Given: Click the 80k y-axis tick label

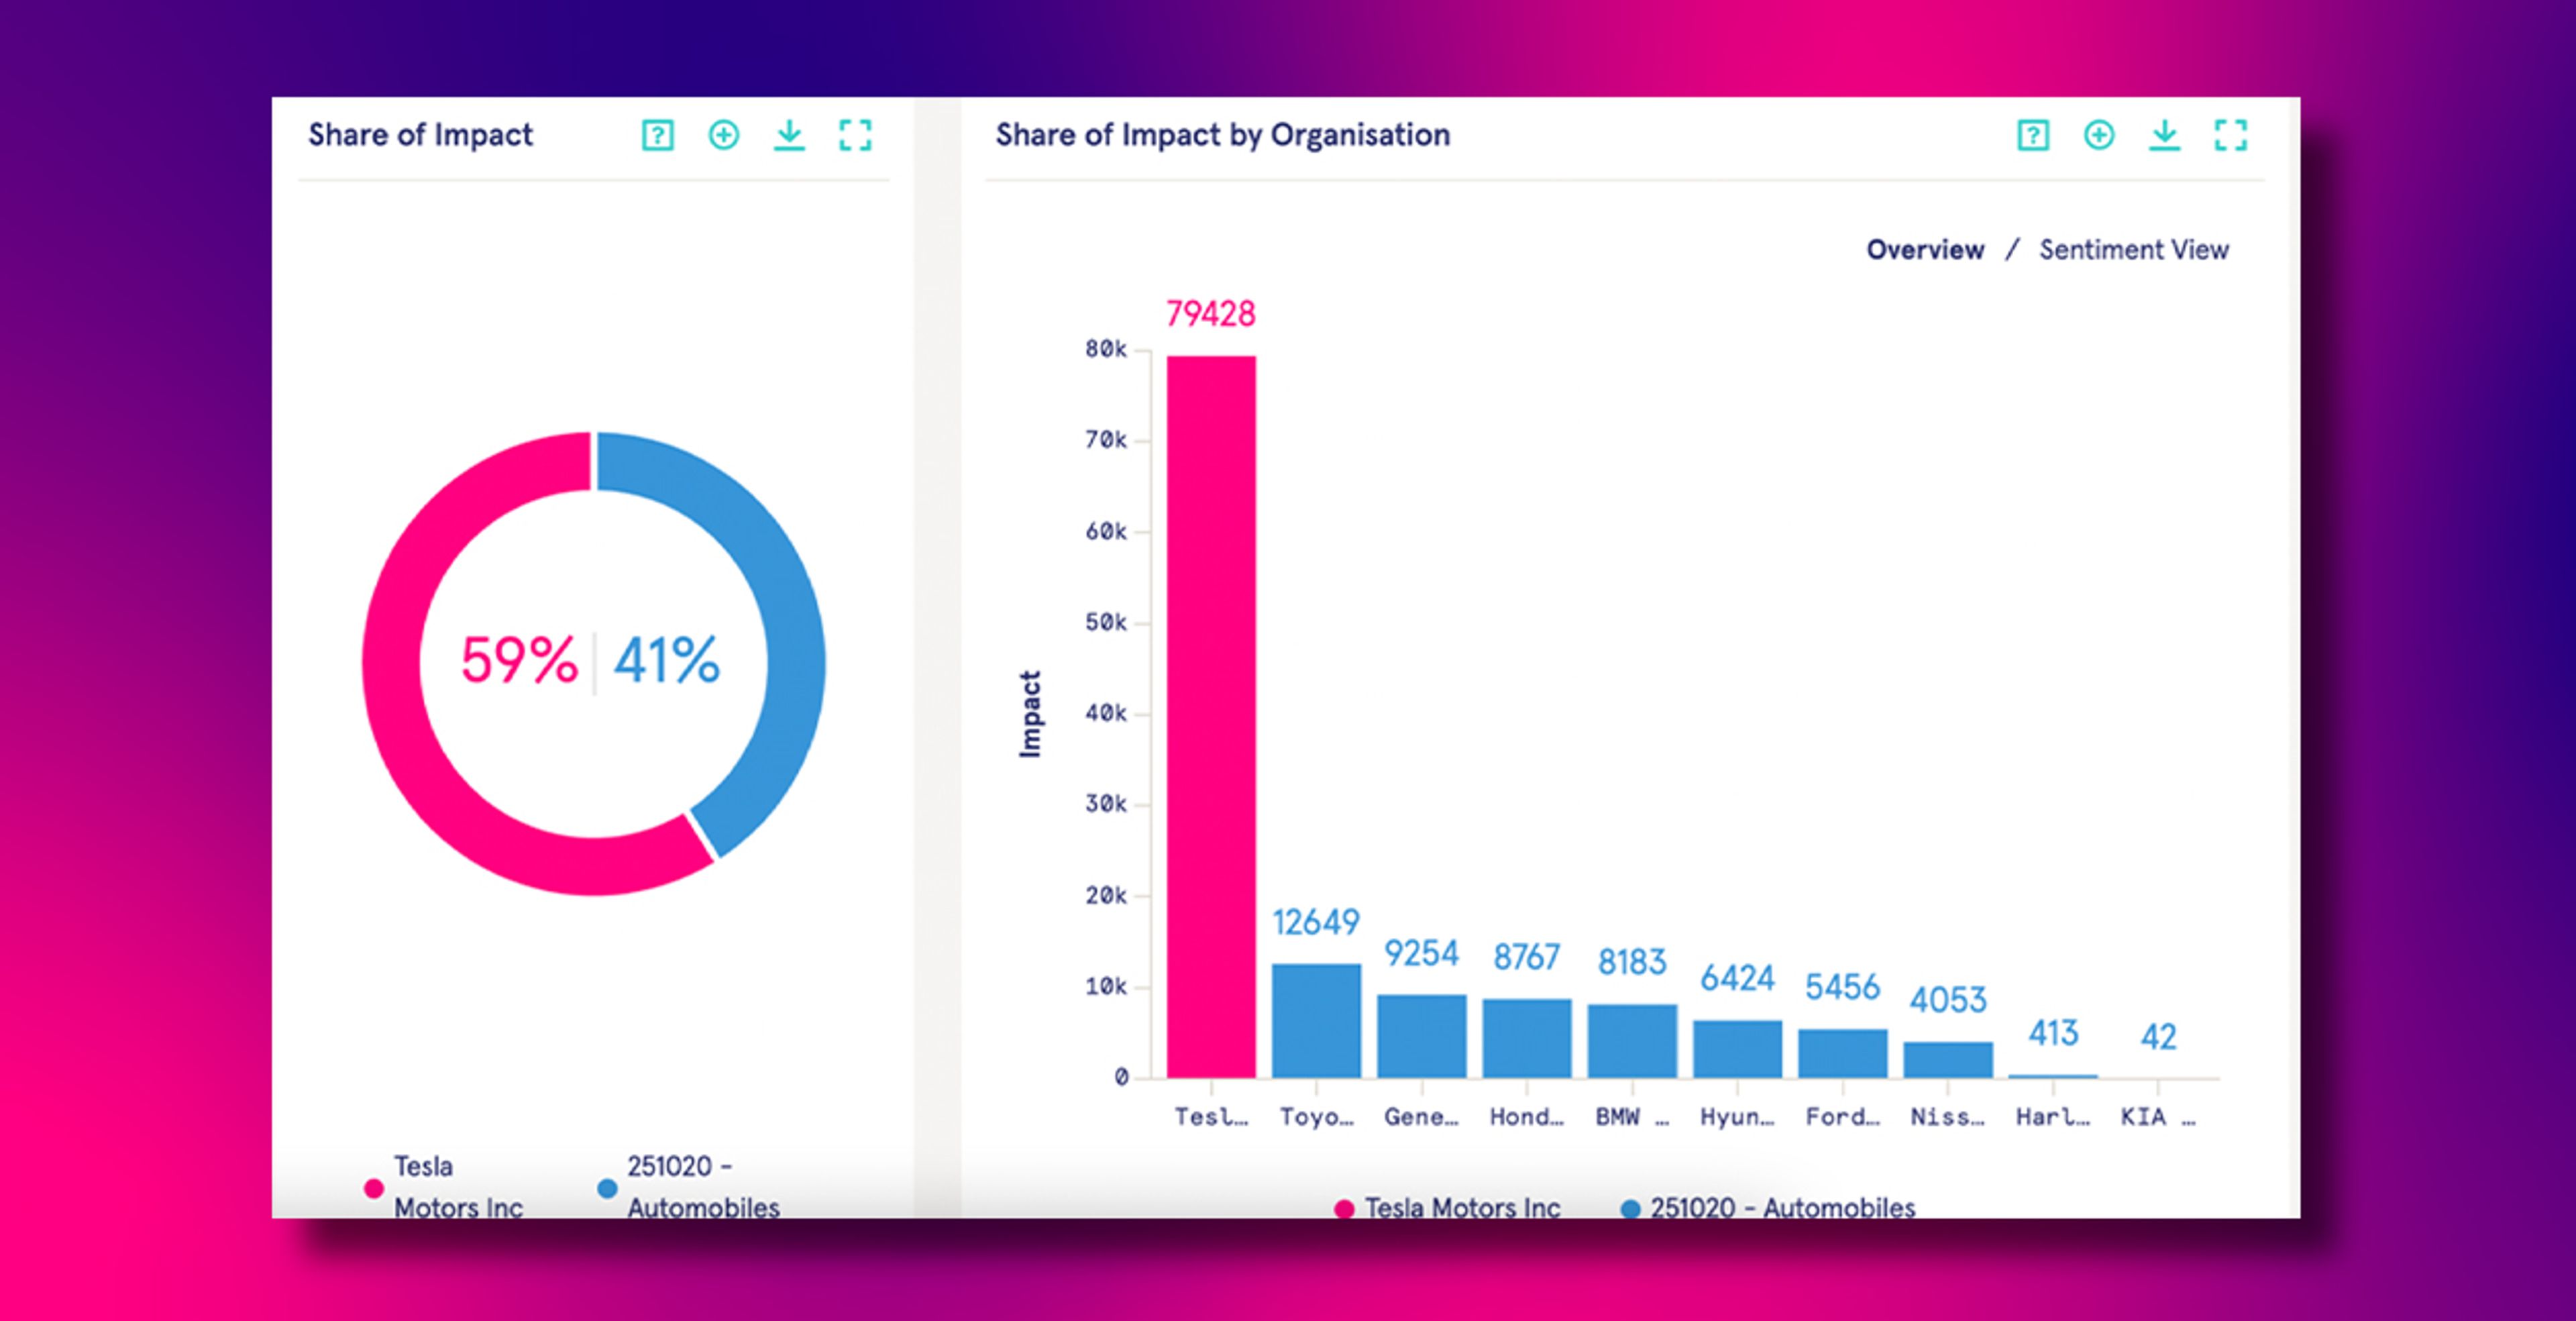Looking at the screenshot, I should click(x=1106, y=349).
